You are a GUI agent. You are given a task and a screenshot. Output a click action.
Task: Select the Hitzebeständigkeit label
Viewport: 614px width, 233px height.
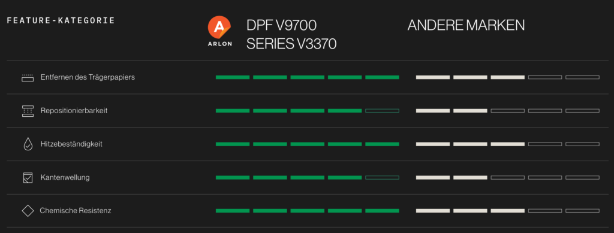click(71, 144)
